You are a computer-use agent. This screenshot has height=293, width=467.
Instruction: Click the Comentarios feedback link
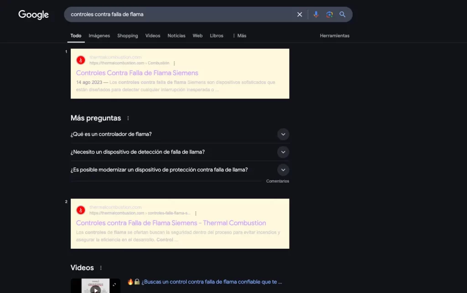tap(278, 181)
